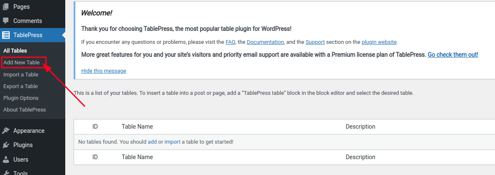Open Export a Table submenu
Image resolution: width=495 pixels, height=175 pixels.
(x=21, y=86)
